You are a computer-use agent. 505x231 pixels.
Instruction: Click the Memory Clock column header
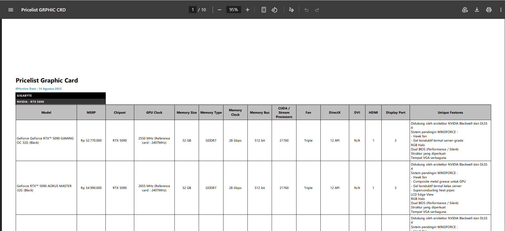point(235,113)
